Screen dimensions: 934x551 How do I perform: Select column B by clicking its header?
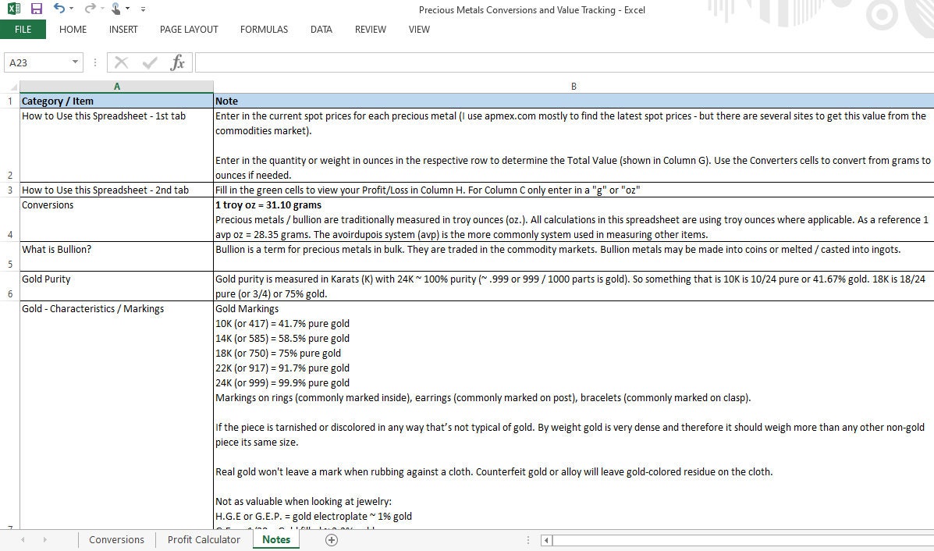click(x=574, y=86)
